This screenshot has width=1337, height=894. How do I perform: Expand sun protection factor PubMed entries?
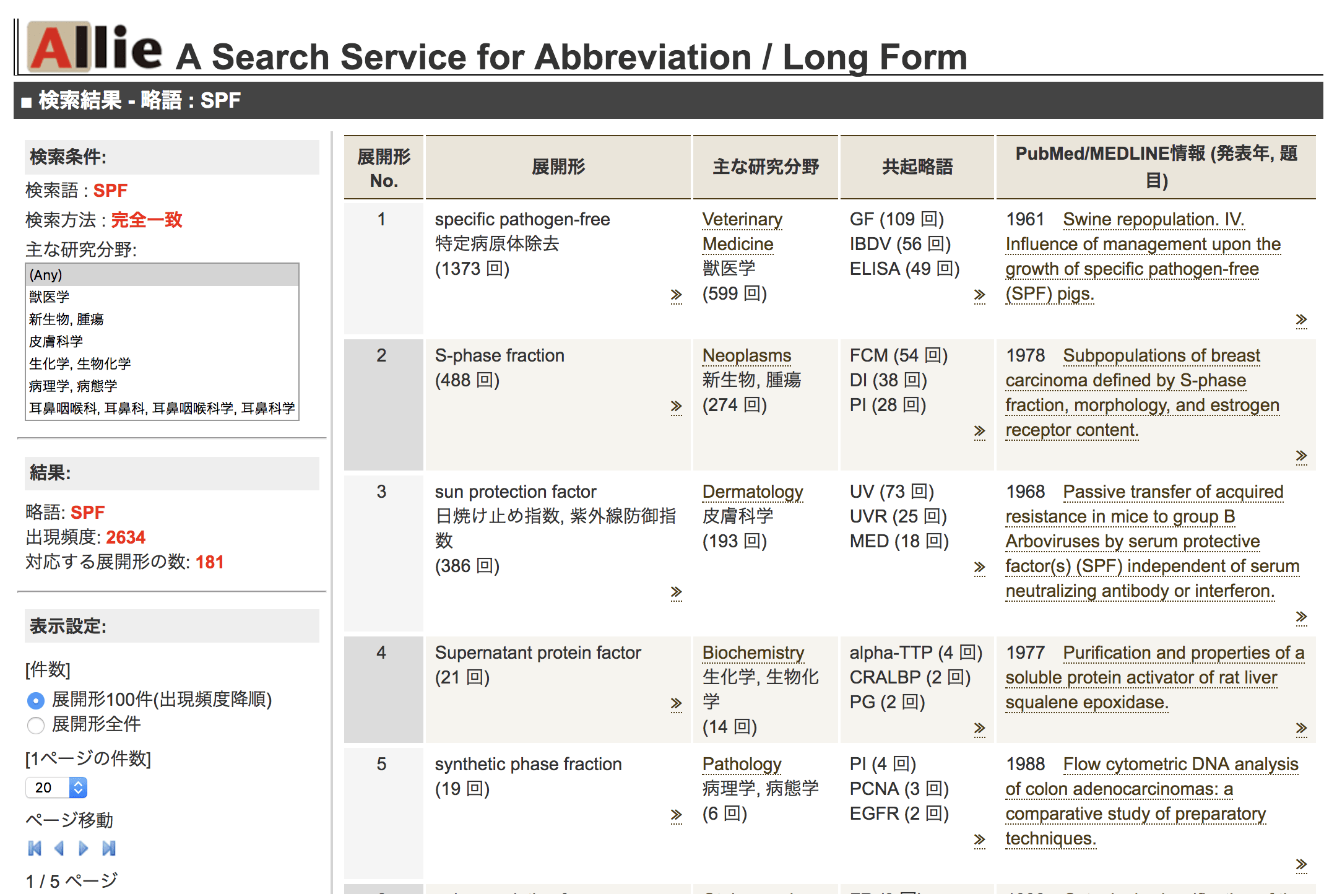pos(1301,617)
